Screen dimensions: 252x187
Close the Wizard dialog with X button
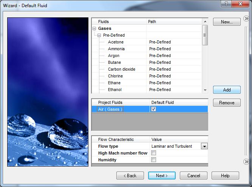pyautogui.click(x=241, y=4)
